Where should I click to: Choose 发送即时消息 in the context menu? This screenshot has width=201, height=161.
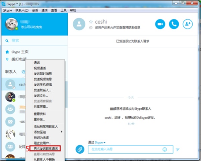[45, 74]
